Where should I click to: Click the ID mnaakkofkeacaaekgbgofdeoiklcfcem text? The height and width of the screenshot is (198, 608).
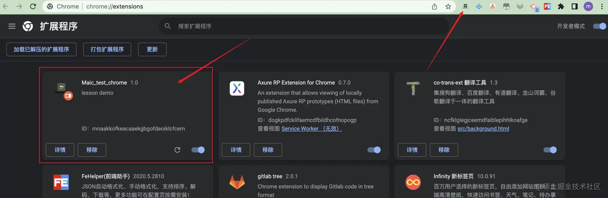[x=133, y=129]
